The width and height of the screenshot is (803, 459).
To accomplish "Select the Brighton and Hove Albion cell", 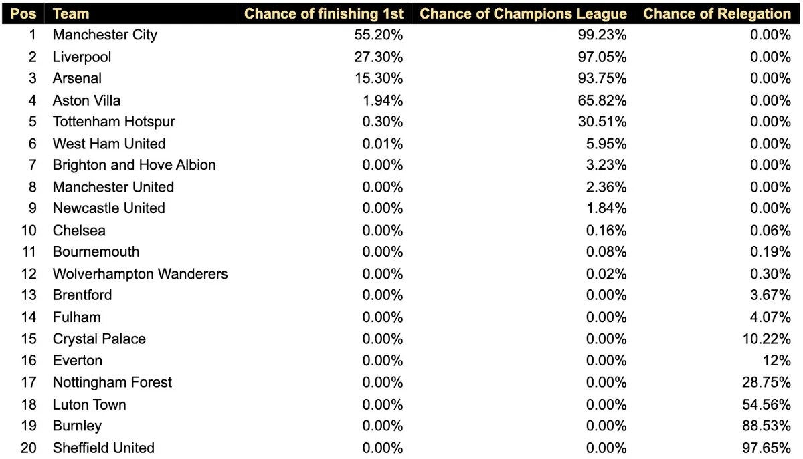I will pos(135,165).
